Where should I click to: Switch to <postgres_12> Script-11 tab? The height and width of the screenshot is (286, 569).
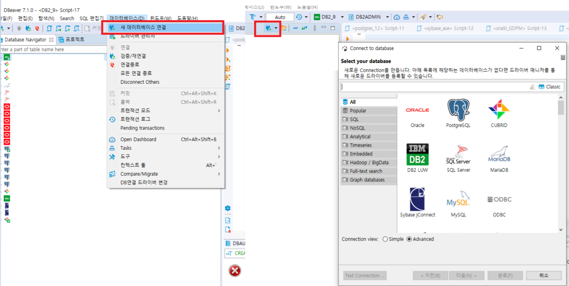point(375,28)
